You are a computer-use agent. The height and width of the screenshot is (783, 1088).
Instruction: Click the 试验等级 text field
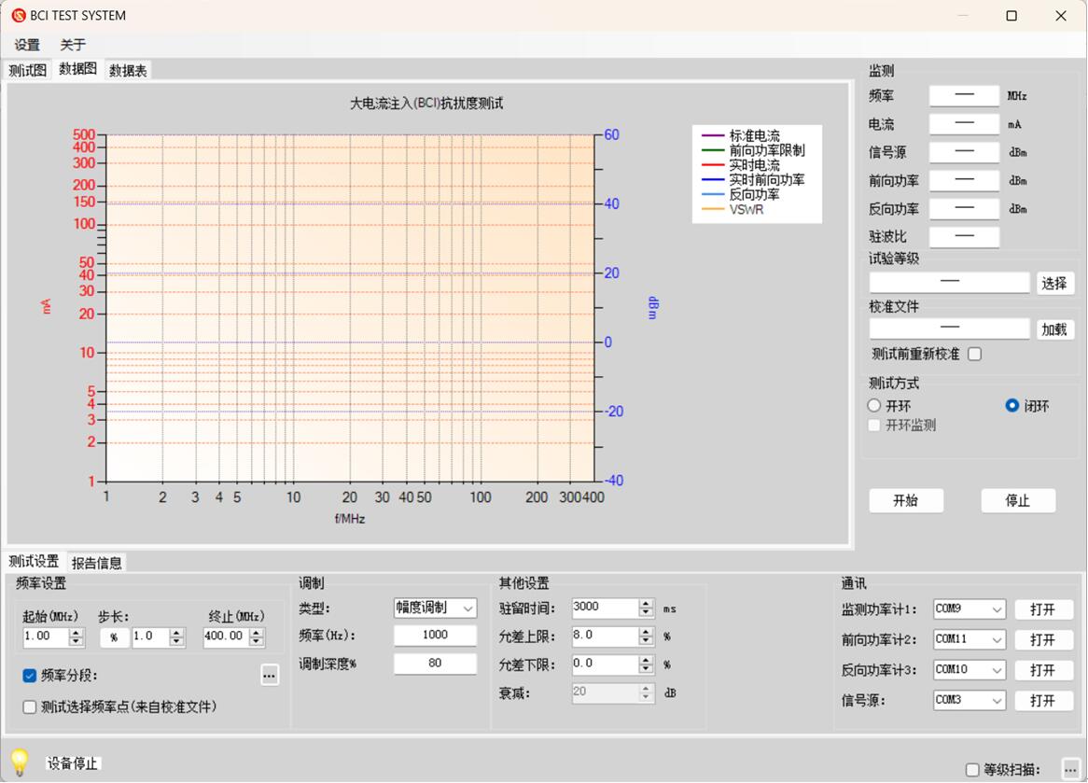(949, 283)
